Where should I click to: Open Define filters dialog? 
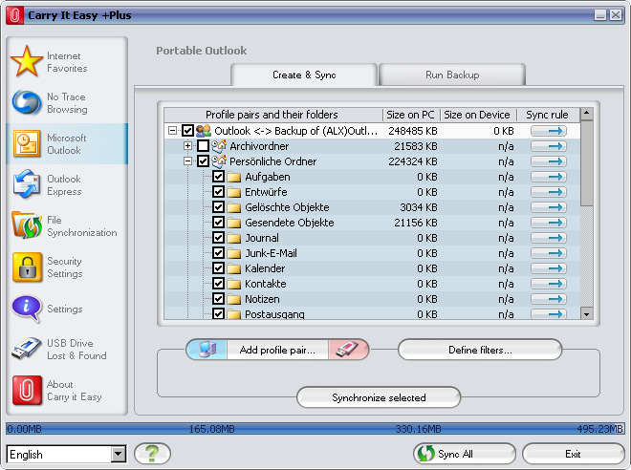pyautogui.click(x=480, y=350)
